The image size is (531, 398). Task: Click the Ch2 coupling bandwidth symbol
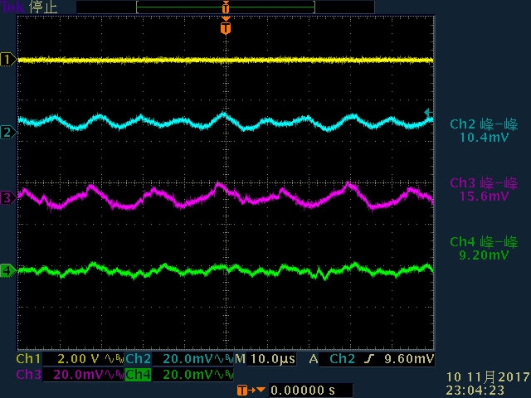coord(224,359)
